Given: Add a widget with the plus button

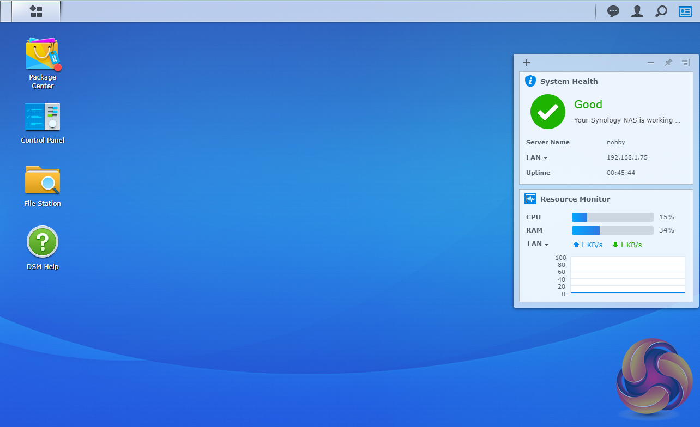Looking at the screenshot, I should [x=527, y=63].
